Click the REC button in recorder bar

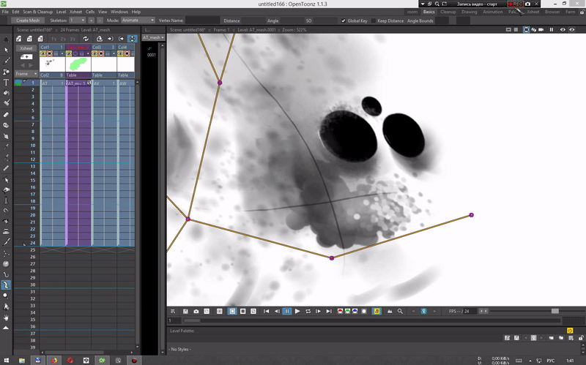pos(516,4)
